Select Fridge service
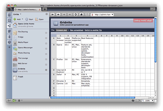Screen dimensions: 163x111 pos(31,38)
